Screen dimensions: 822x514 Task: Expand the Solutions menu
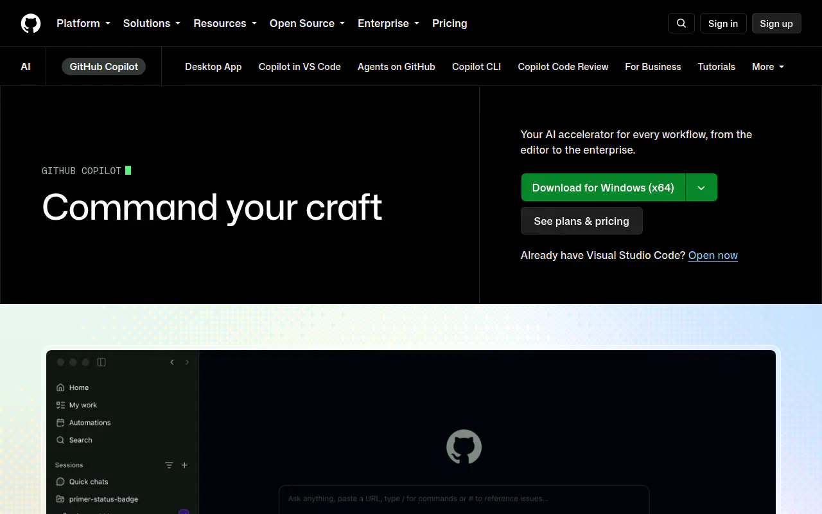(152, 23)
